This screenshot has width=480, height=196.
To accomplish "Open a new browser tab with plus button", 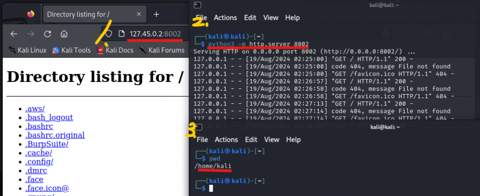I will pyautogui.click(x=157, y=14).
